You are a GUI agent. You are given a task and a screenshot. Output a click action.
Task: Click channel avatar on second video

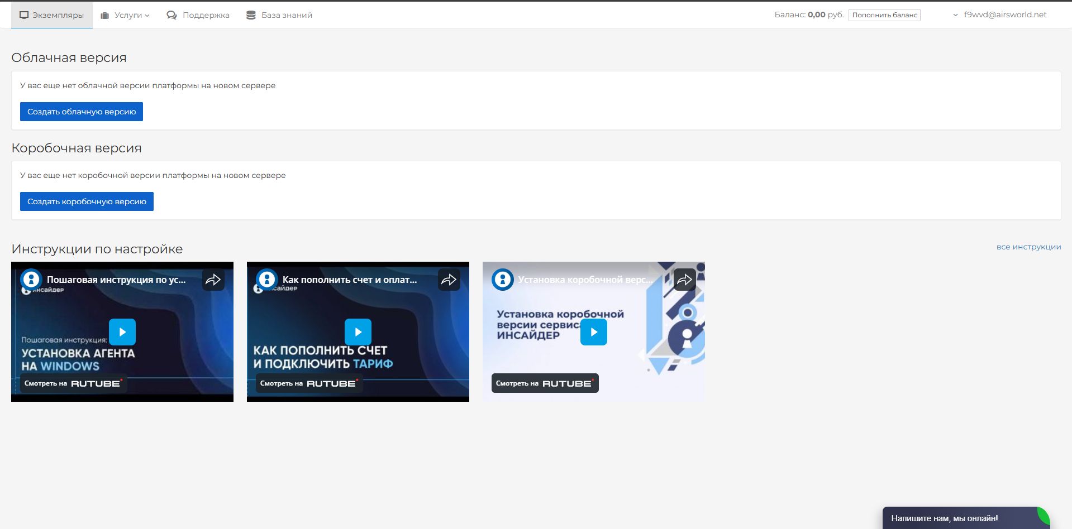(x=267, y=280)
